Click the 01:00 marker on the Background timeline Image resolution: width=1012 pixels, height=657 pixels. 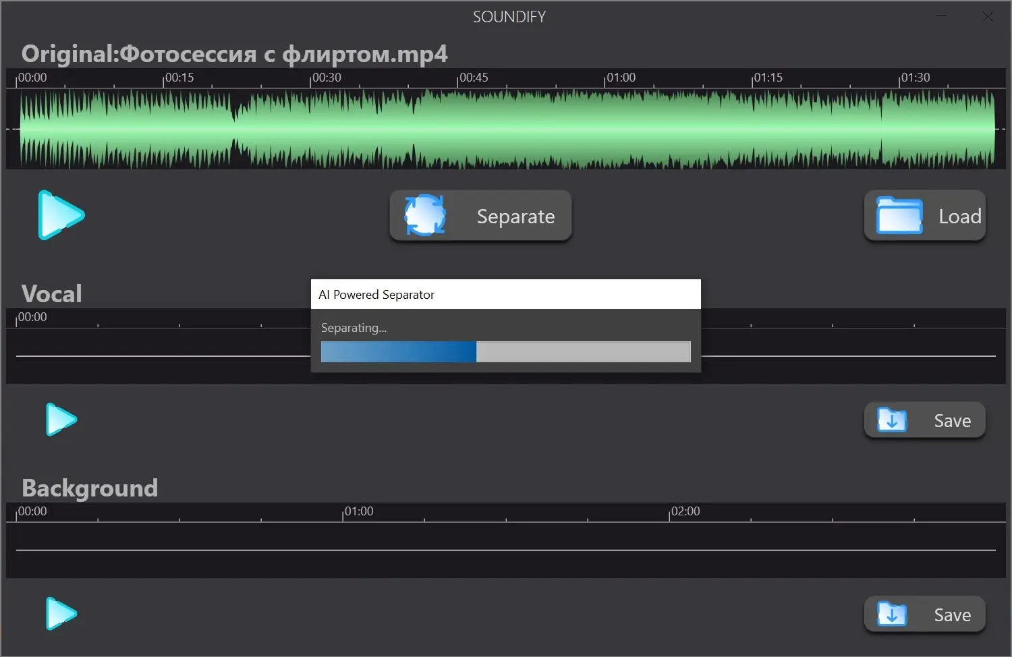358,511
